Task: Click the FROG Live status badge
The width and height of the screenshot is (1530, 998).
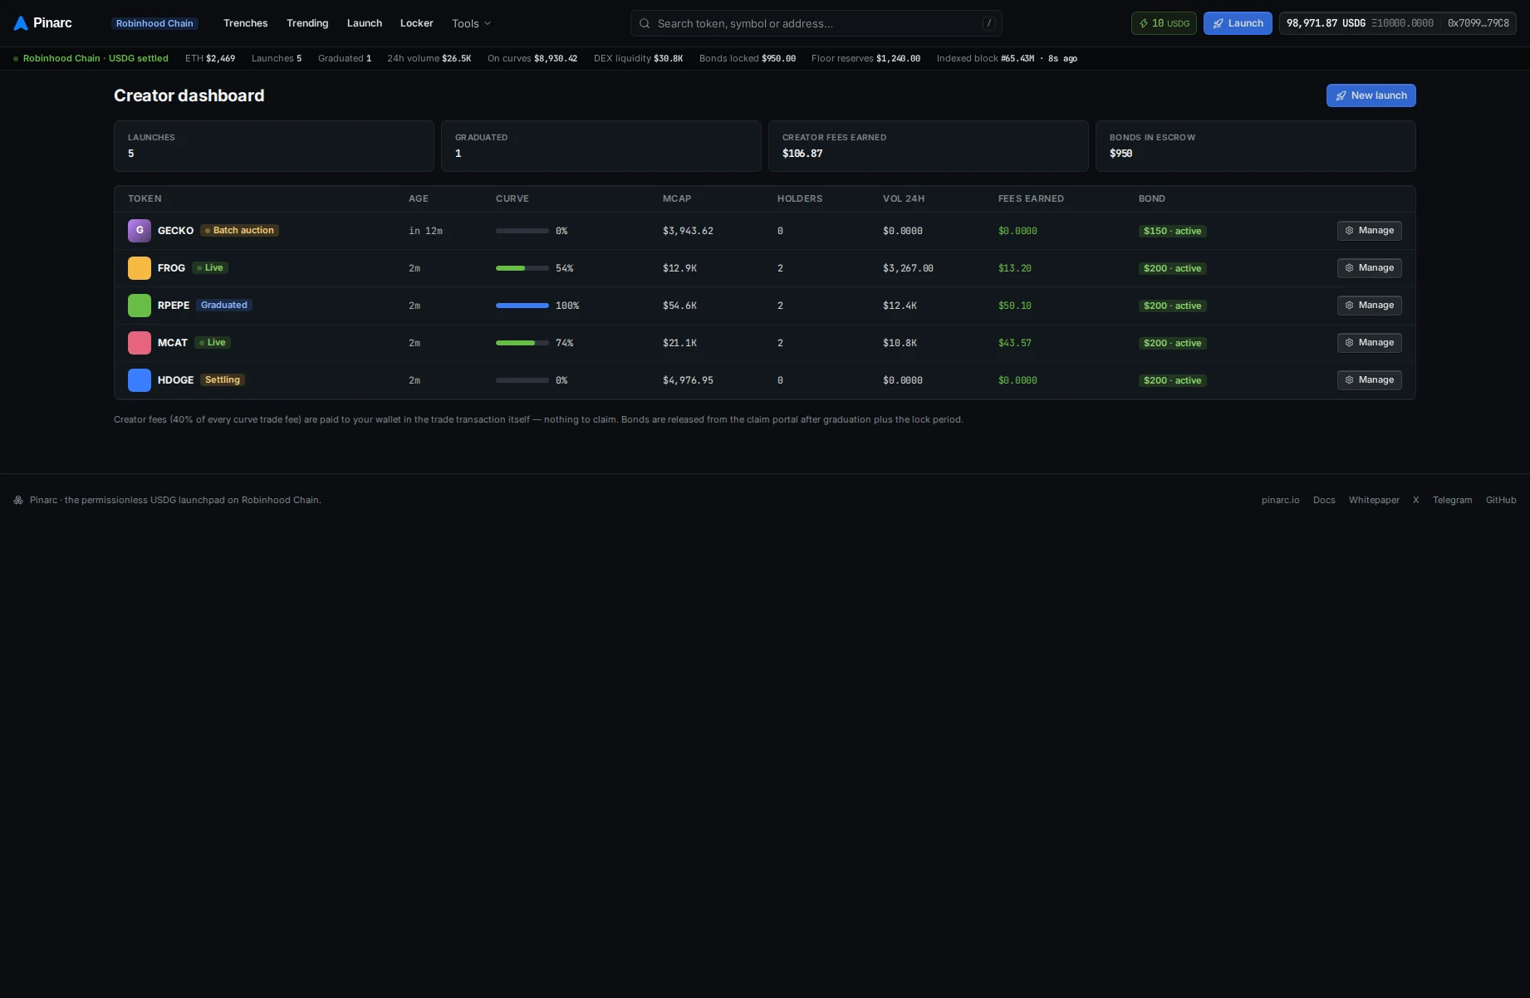Action: point(210,268)
